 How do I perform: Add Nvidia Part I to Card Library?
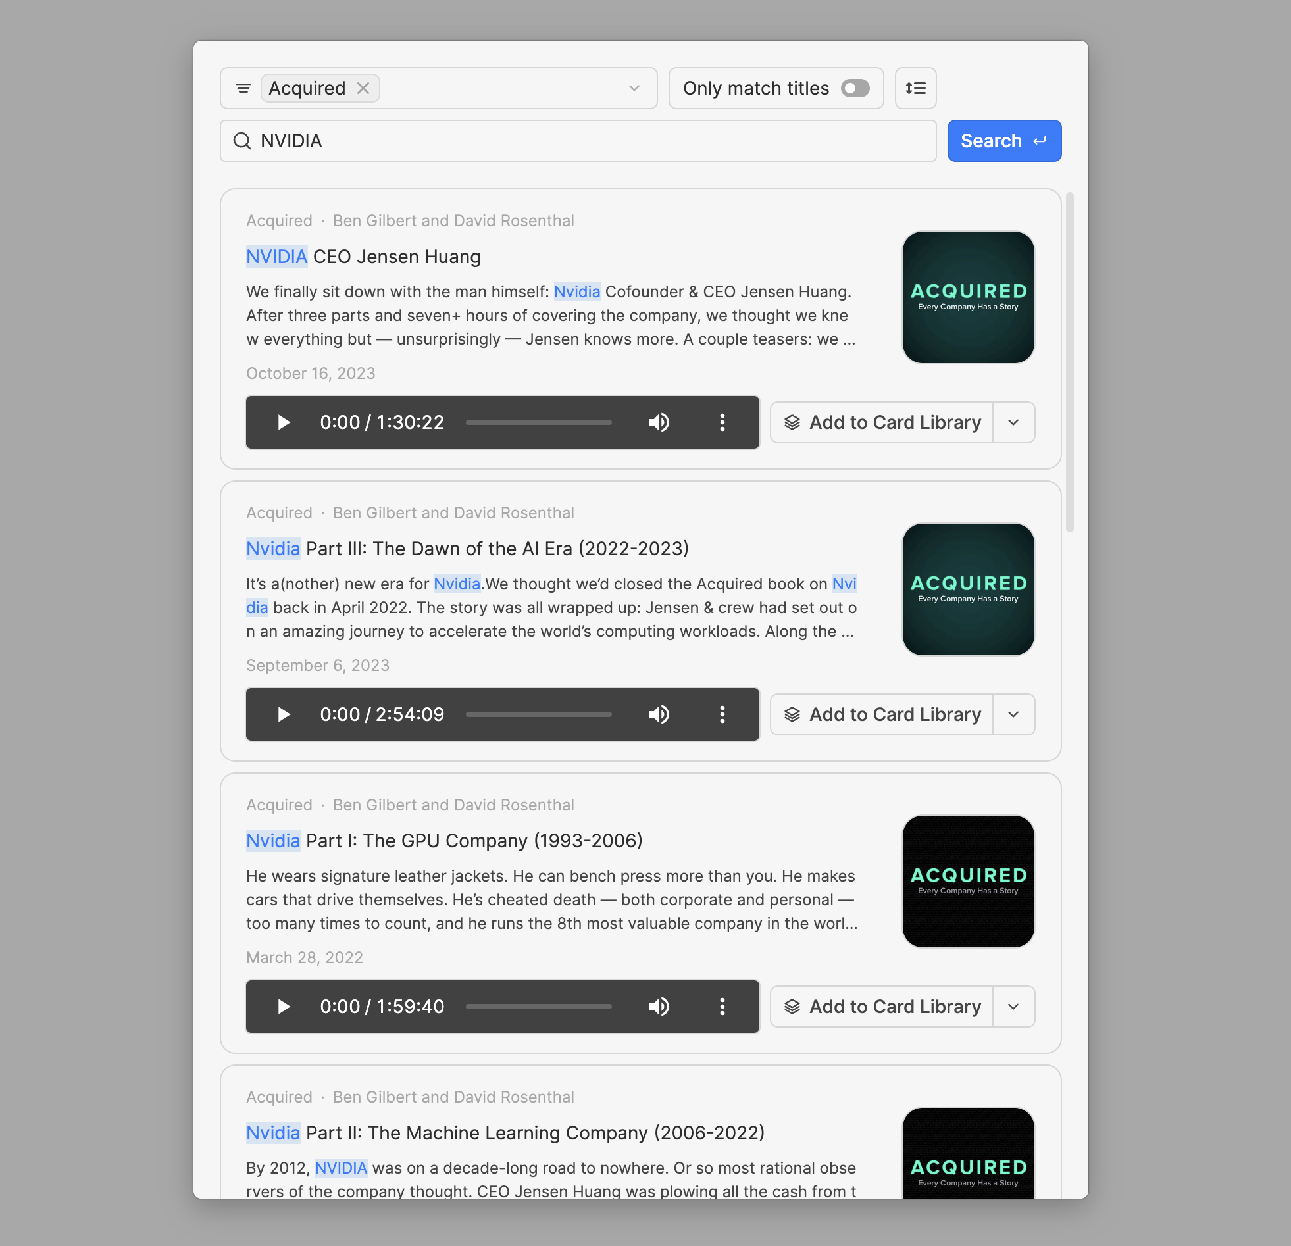pyautogui.click(x=881, y=1007)
